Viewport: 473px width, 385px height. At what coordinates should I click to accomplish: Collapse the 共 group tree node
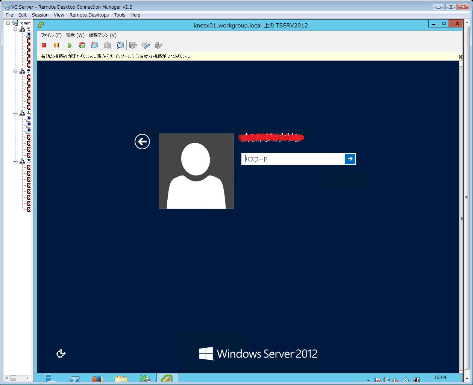tap(15, 113)
